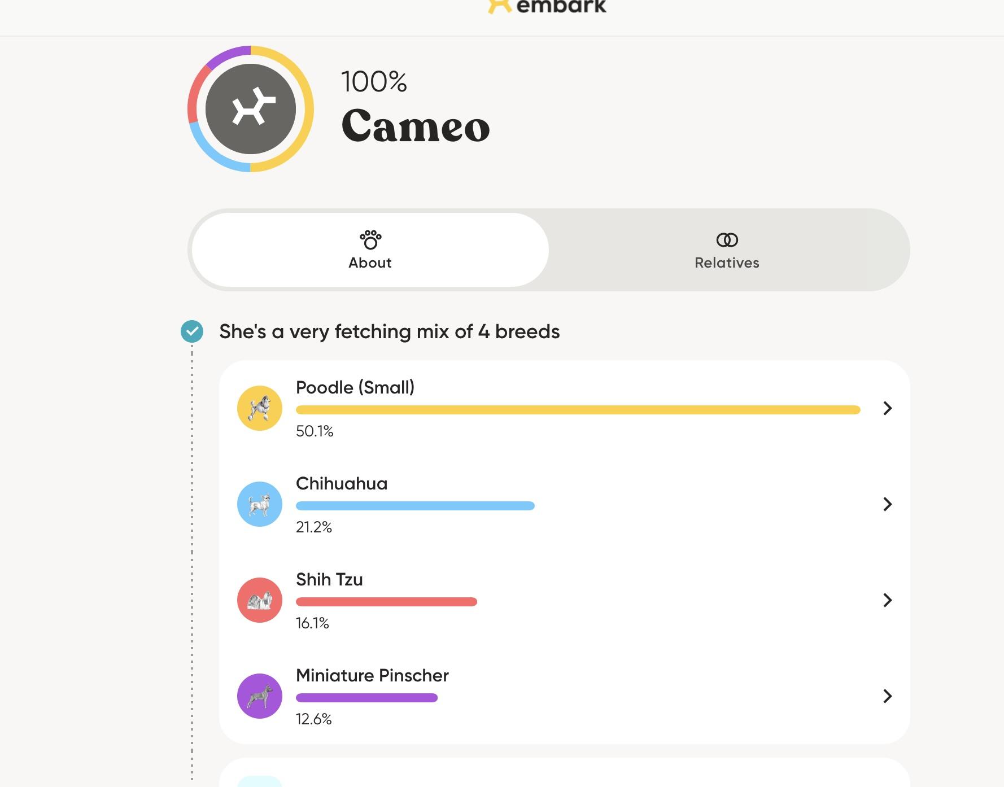Open the Miniature Pinscher breed name

[x=372, y=675]
